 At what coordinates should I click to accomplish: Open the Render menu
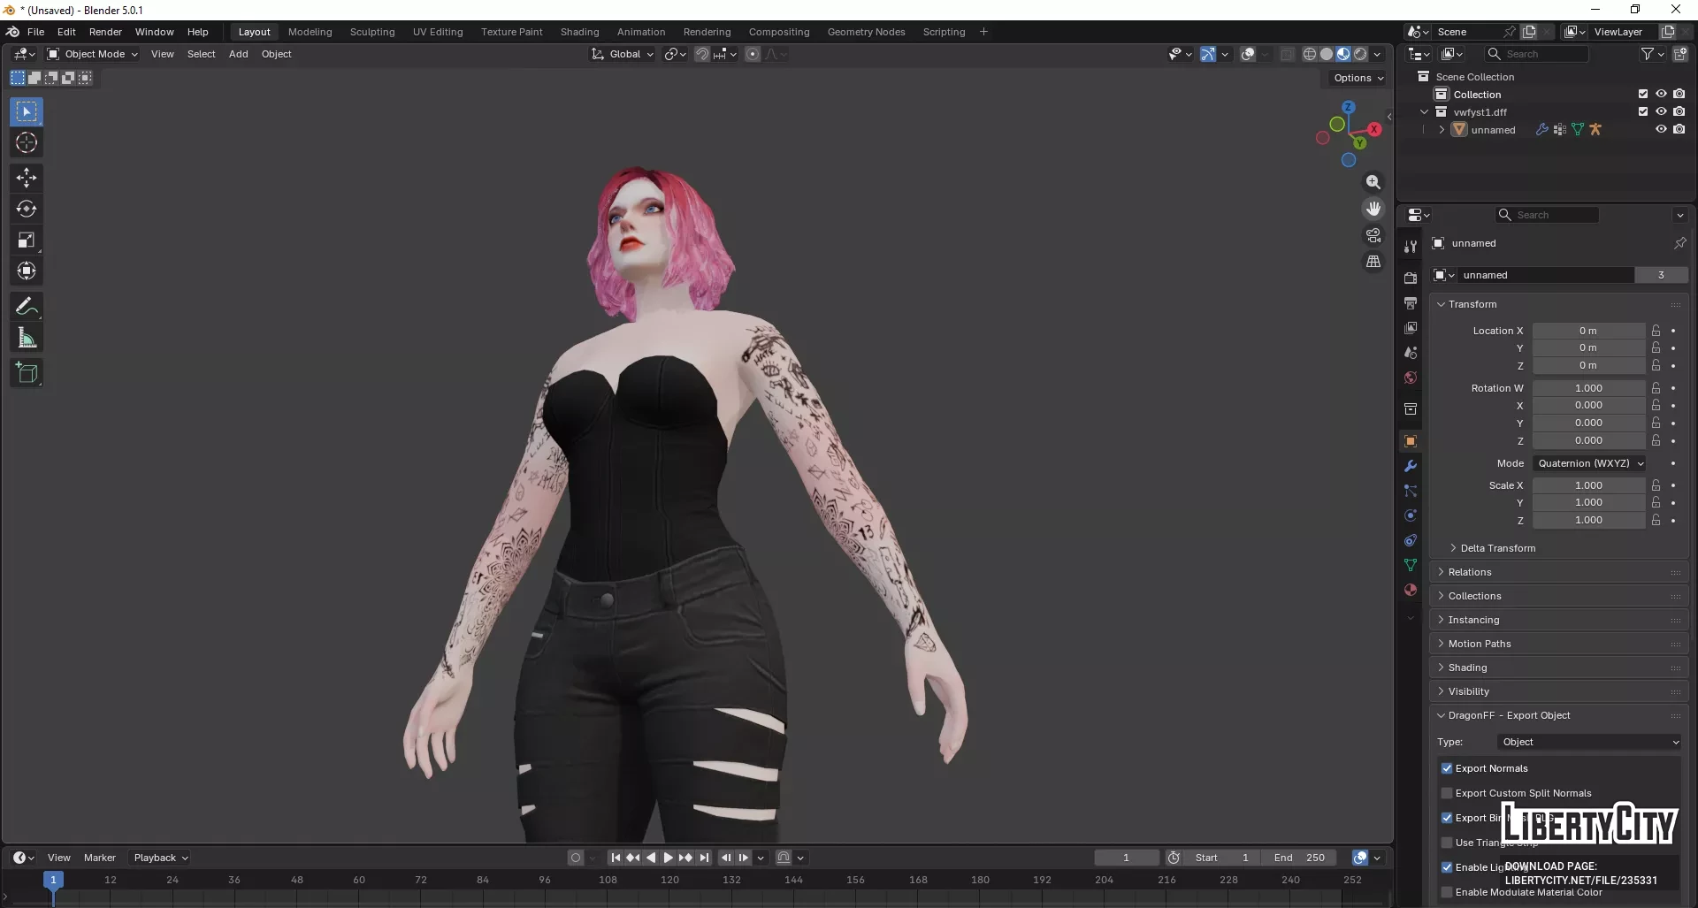(105, 32)
